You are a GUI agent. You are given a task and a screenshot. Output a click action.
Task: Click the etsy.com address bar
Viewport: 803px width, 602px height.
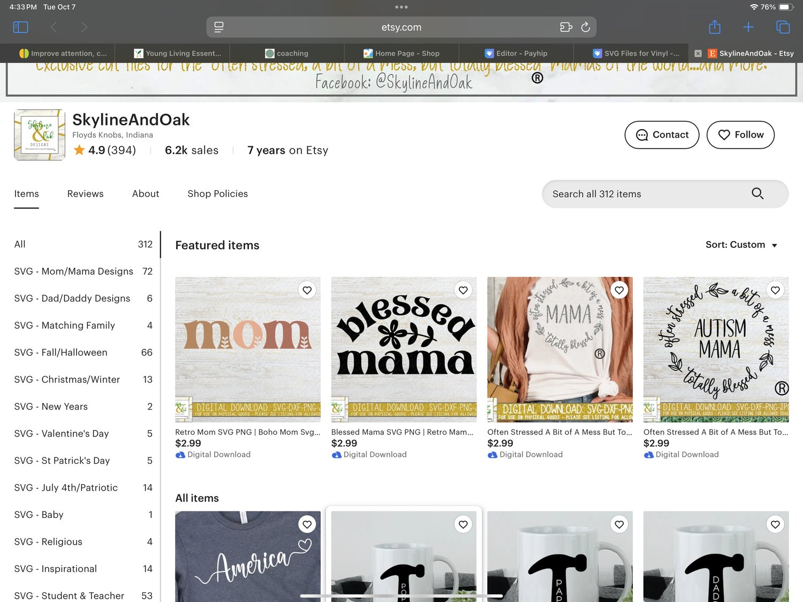click(401, 27)
